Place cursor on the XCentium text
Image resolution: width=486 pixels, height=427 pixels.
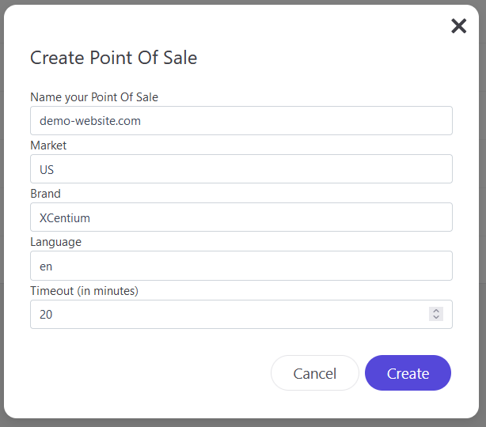point(65,218)
